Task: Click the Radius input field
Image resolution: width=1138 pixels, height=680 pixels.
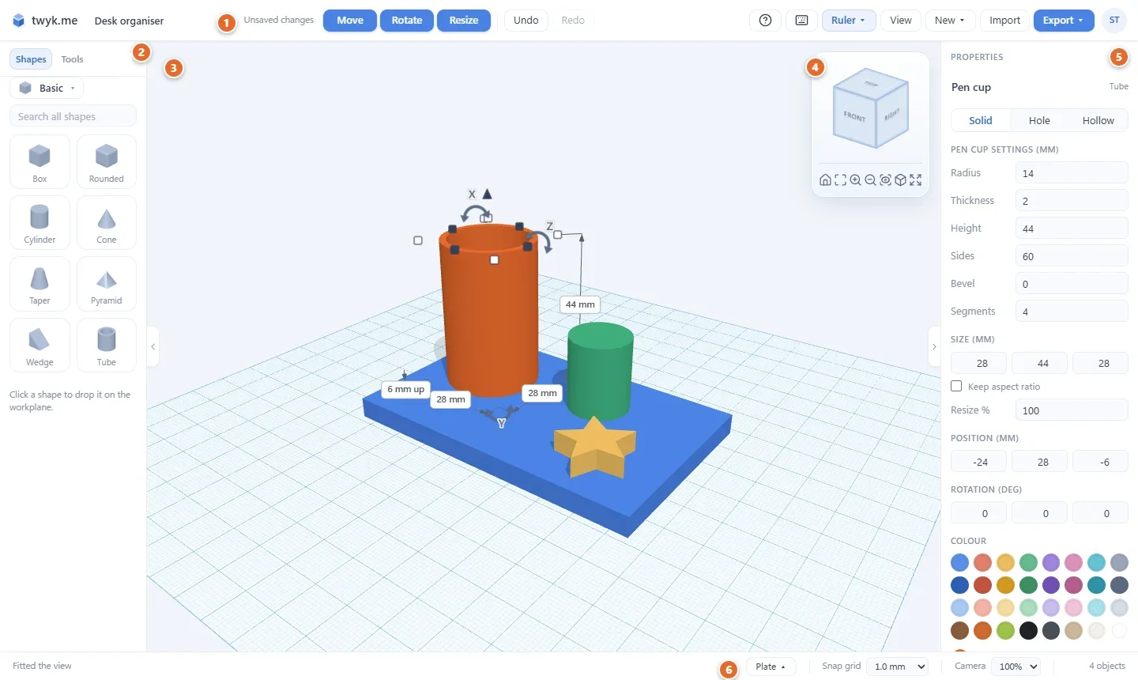Action: [x=1071, y=173]
